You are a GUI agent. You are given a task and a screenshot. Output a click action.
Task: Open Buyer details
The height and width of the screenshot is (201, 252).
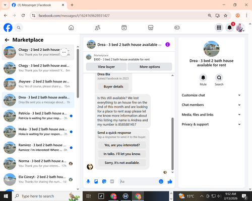tap(113, 86)
